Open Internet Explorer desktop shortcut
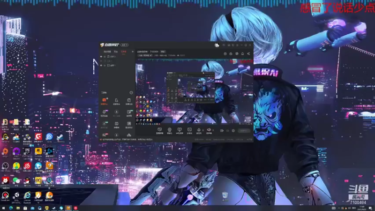The height and width of the screenshot is (211, 375). tap(27, 197)
